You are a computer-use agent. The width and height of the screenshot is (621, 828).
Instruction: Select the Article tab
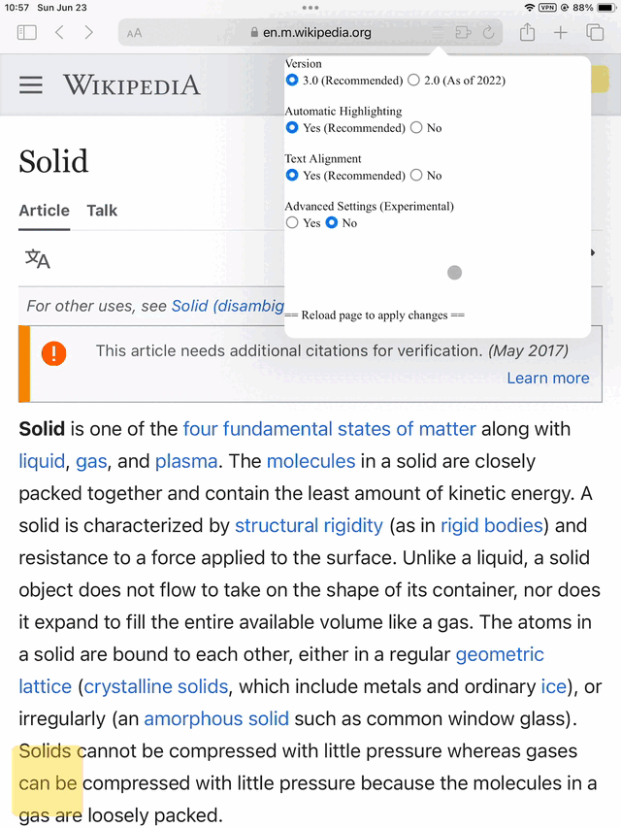pyautogui.click(x=45, y=211)
